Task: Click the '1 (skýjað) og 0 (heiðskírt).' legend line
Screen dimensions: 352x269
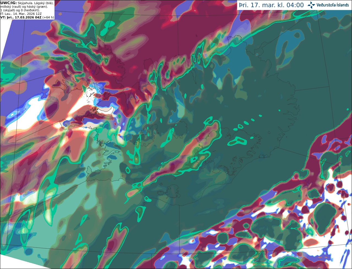Action: [20, 10]
